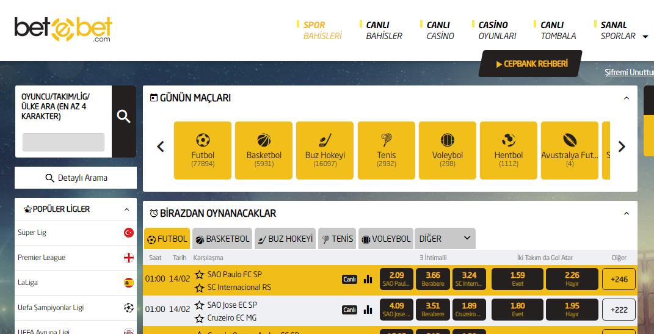Screen dimensions: 654x334
Task: Open Detaylı Arama search
Action: point(76,178)
